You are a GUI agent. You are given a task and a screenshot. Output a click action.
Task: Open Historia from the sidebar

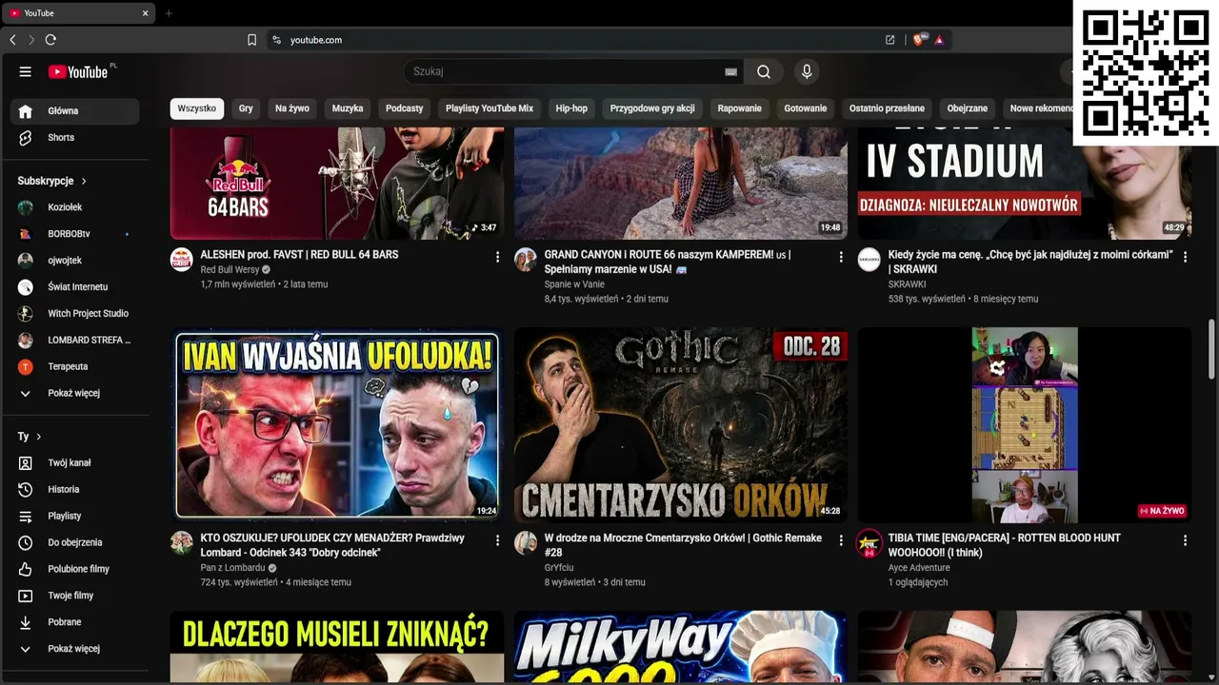75,490
